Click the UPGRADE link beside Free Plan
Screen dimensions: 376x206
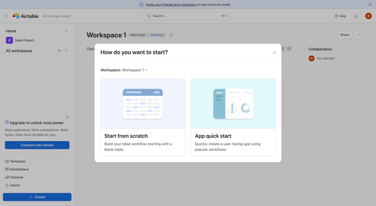tap(157, 35)
